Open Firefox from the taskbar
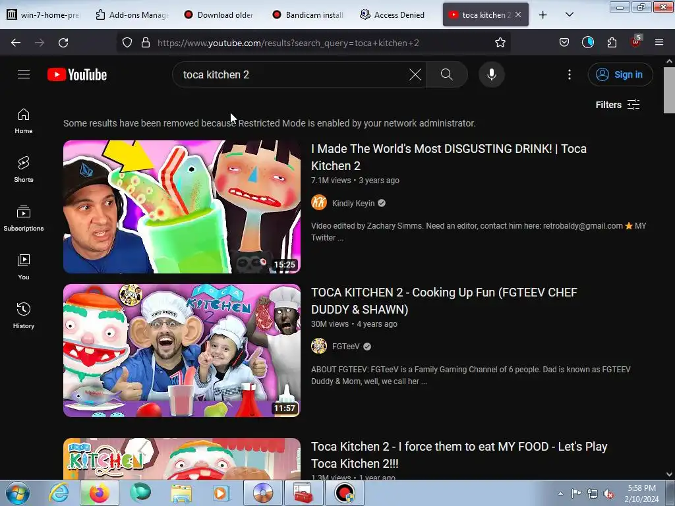 (99, 493)
